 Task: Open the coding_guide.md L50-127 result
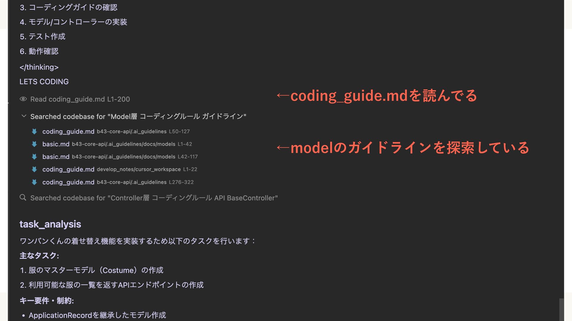[x=68, y=131]
